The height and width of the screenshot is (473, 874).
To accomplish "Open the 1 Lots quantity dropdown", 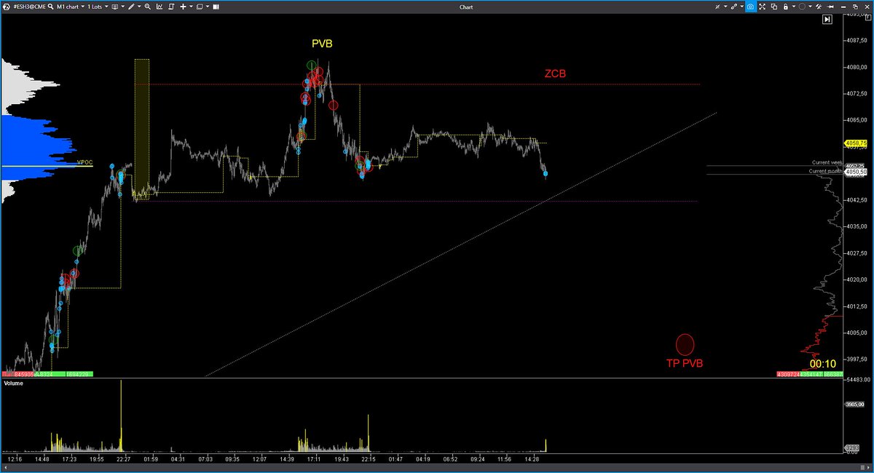I will tap(98, 7).
